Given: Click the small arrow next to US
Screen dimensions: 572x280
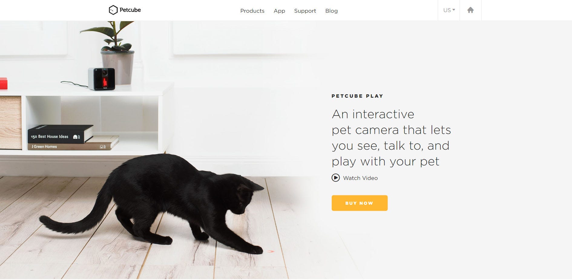Looking at the screenshot, I should point(454,10).
